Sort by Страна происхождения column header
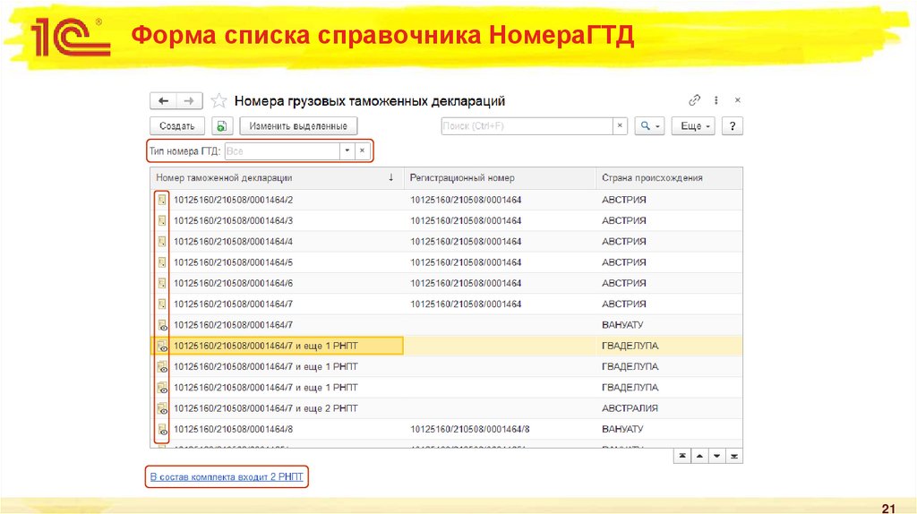This screenshot has width=917, height=514. (x=652, y=177)
